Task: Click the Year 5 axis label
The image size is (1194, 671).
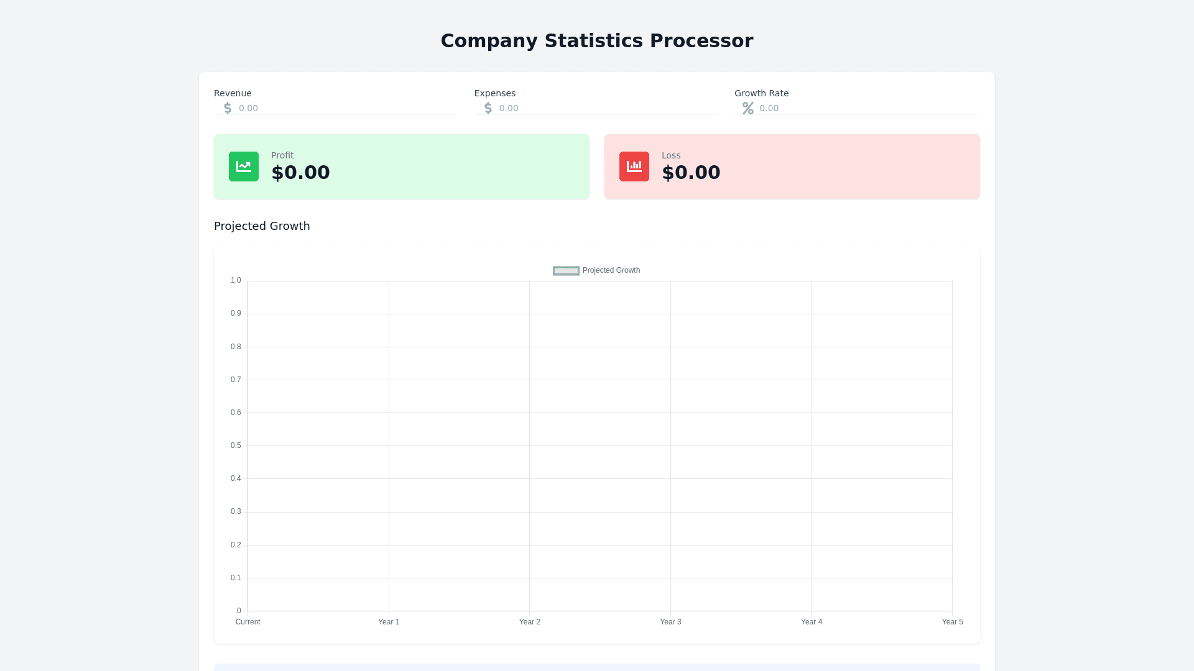Action: pos(952,622)
